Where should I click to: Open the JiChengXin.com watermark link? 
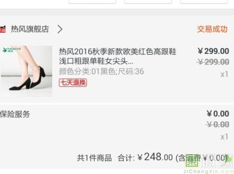(x=209, y=171)
